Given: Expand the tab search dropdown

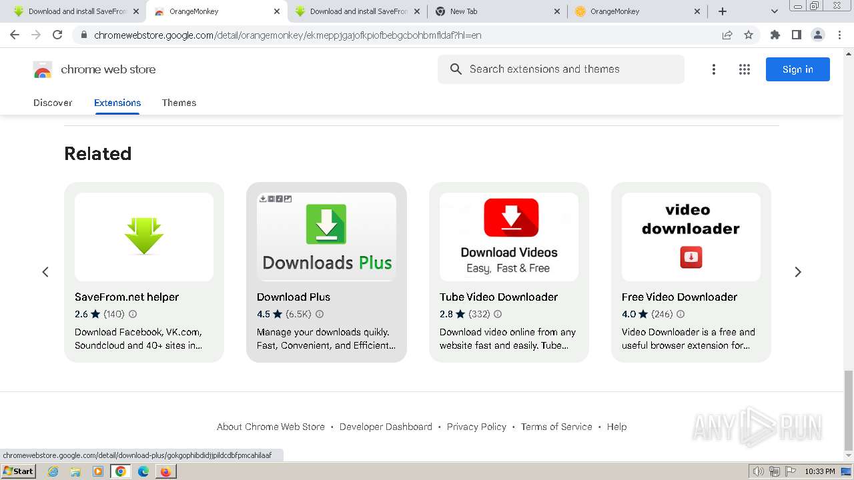Looking at the screenshot, I should click(x=774, y=11).
